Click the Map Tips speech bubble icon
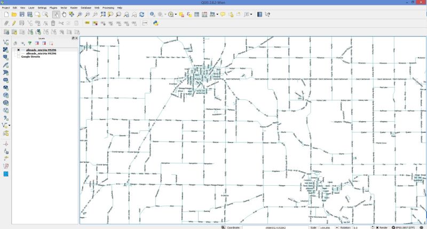427x229 pixels. [223, 14]
